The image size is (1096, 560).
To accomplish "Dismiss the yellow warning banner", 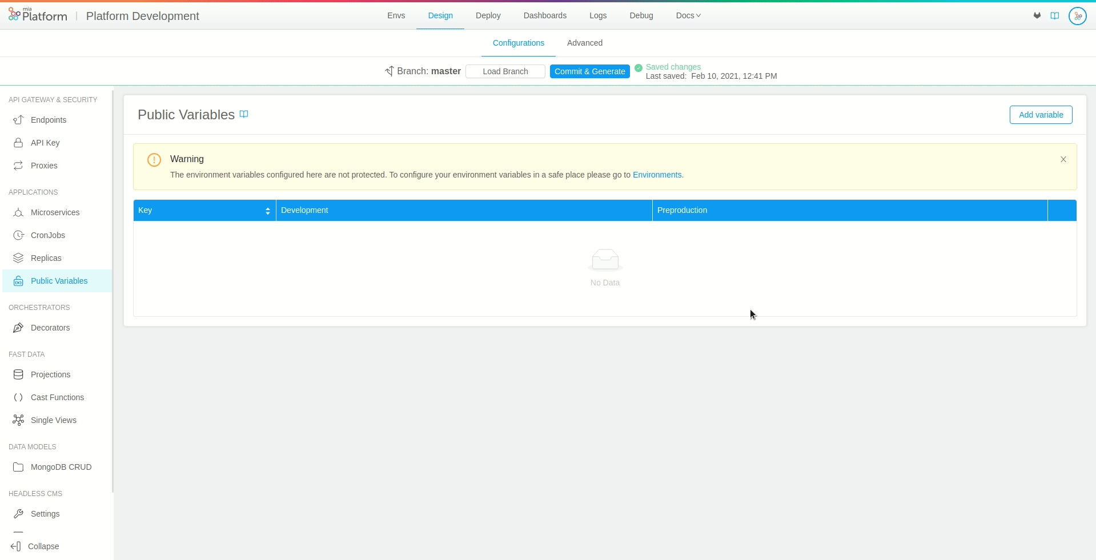I will pos(1063,159).
